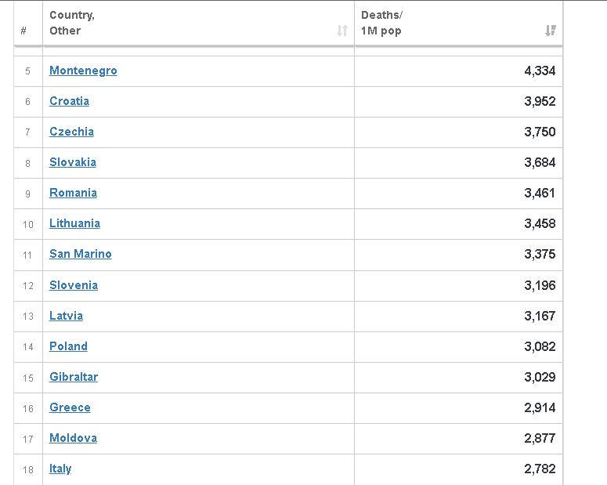Image resolution: width=607 pixels, height=485 pixels.
Task: Click the Italy link
Action: (x=60, y=469)
